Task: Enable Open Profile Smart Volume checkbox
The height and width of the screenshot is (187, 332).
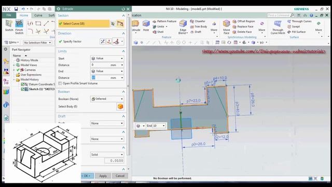Action: (60, 83)
